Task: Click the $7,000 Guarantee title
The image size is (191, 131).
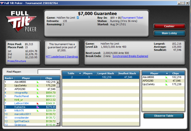Action: pos(97,14)
